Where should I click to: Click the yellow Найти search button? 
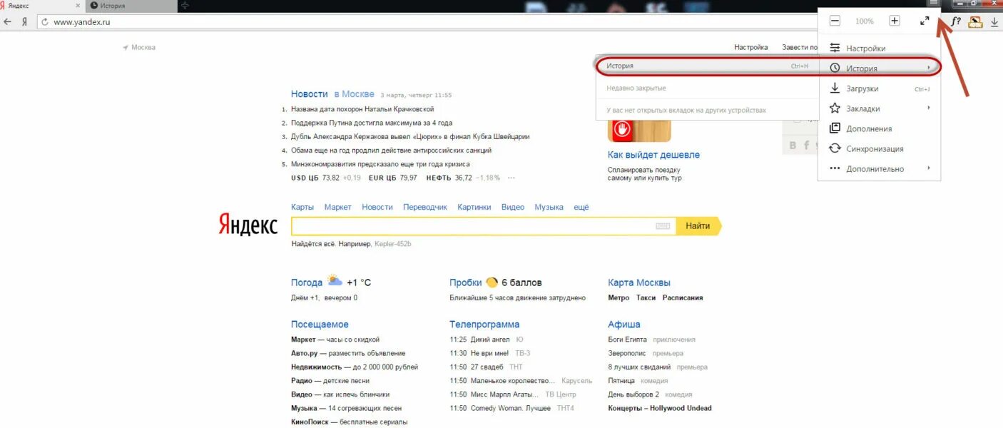pyautogui.click(x=698, y=226)
